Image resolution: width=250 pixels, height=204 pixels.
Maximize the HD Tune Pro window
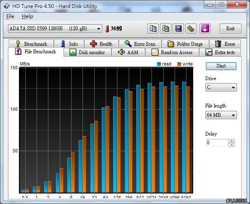pyautogui.click(x=221, y=5)
